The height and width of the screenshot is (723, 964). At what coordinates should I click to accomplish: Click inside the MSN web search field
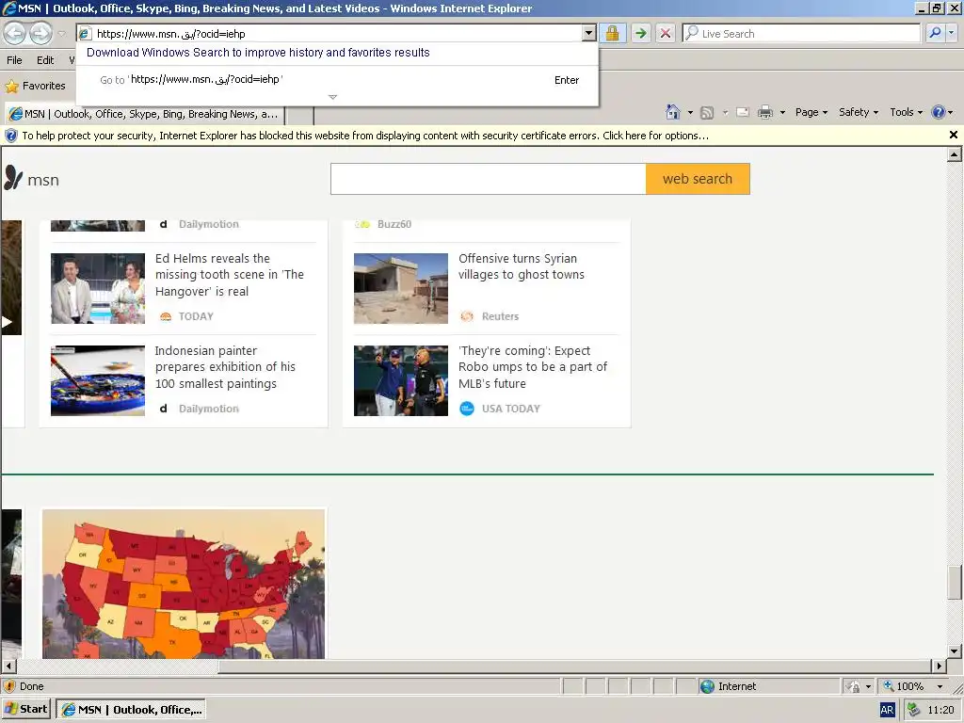click(489, 179)
